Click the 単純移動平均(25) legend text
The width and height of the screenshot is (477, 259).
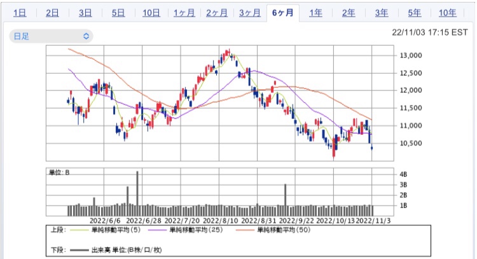[197, 230]
